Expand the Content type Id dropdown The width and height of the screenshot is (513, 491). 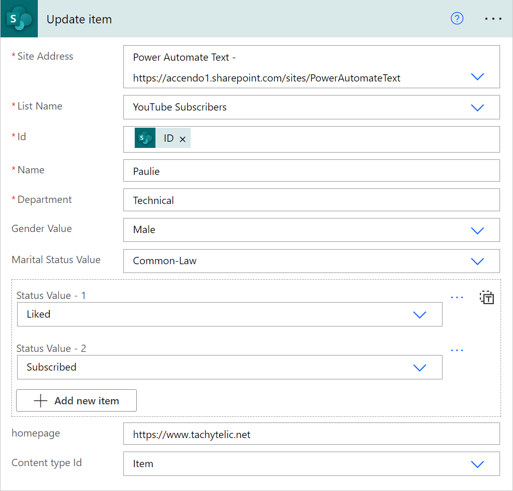(477, 464)
